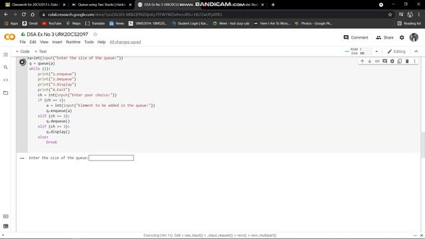Open the table of contents sidebar
Image resolution: width=425 pixels, height=239 pixels.
pyautogui.click(x=5, y=54)
